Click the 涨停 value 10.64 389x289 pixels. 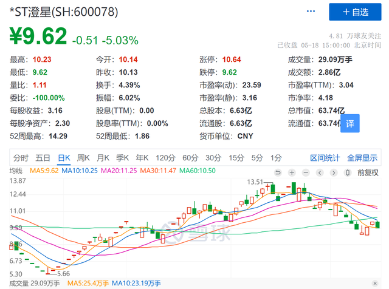coord(232,59)
